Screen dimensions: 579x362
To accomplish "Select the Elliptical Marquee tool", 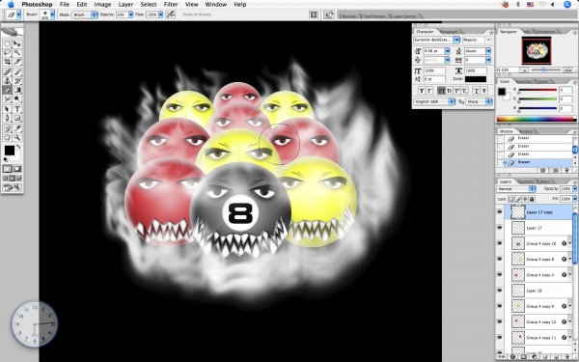I will tap(8, 44).
